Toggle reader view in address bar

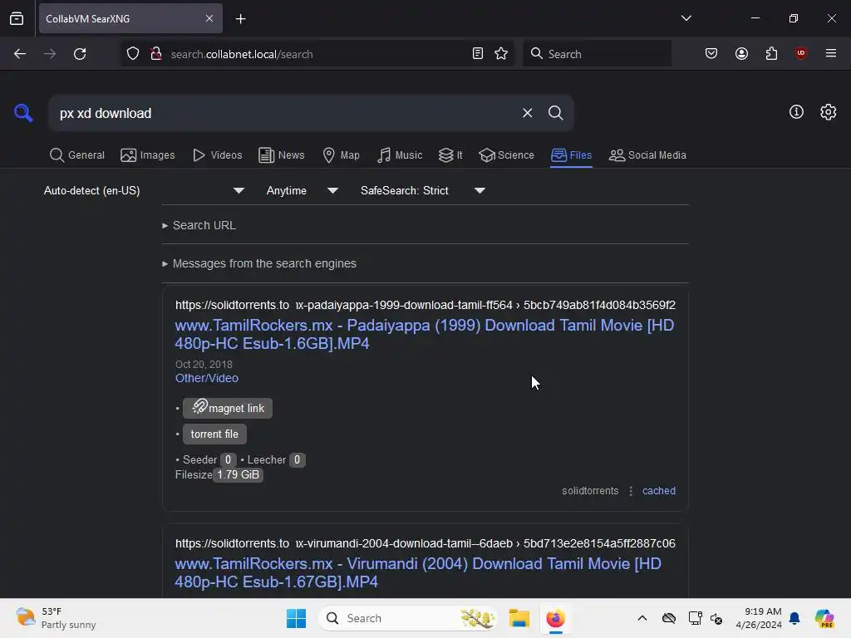click(478, 54)
